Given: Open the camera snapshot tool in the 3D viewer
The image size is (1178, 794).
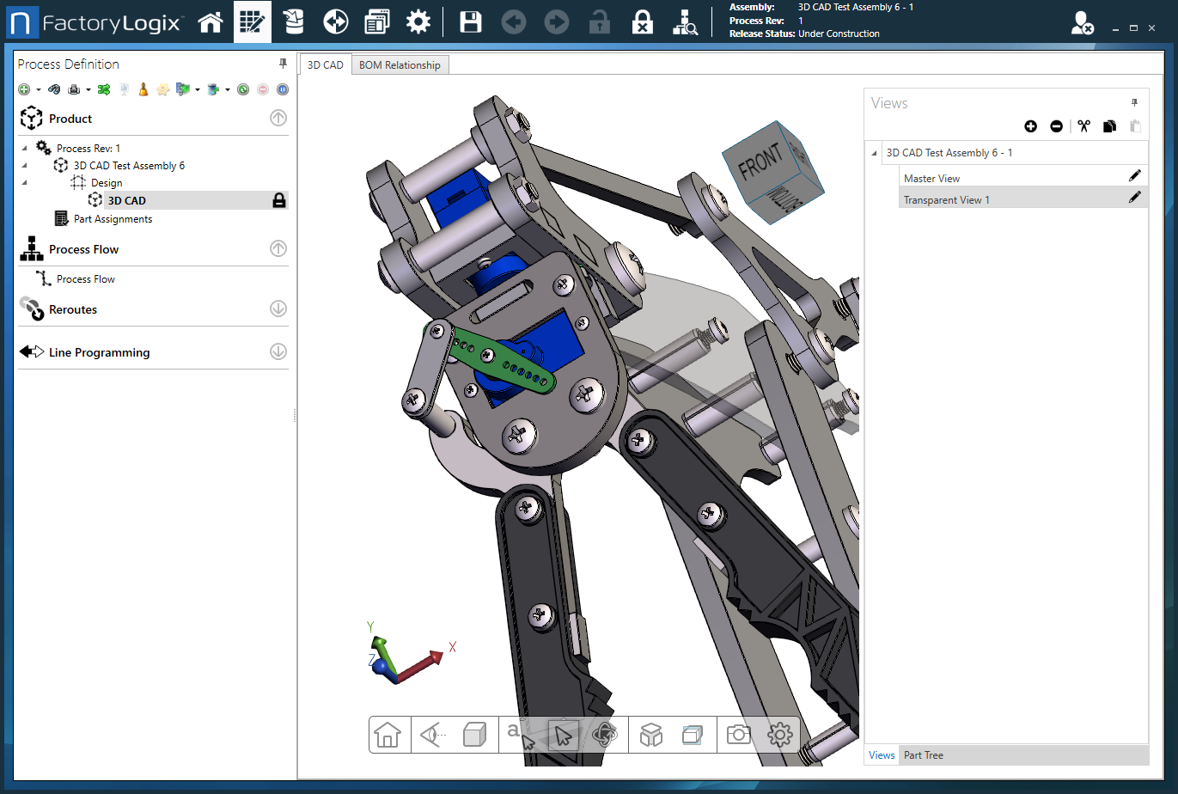Looking at the screenshot, I should tap(737, 735).
